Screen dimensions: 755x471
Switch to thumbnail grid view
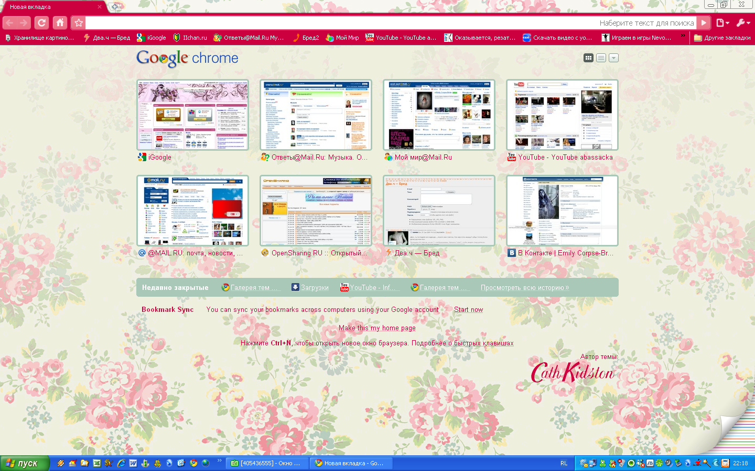click(x=588, y=58)
